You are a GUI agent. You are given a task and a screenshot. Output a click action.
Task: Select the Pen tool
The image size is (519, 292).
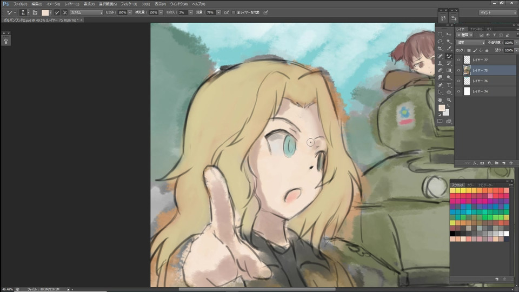click(440, 85)
